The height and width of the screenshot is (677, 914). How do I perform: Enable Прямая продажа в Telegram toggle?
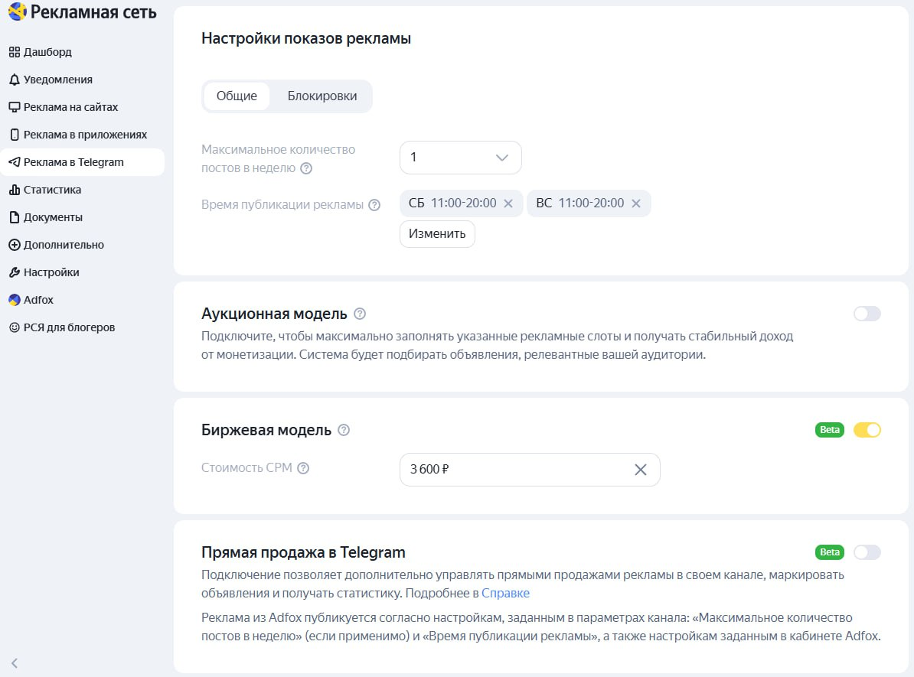(x=867, y=552)
